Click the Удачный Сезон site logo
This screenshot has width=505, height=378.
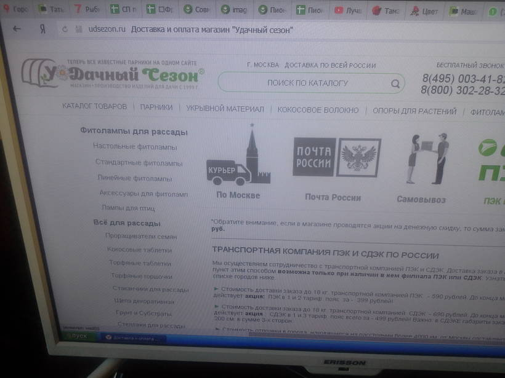coord(113,74)
